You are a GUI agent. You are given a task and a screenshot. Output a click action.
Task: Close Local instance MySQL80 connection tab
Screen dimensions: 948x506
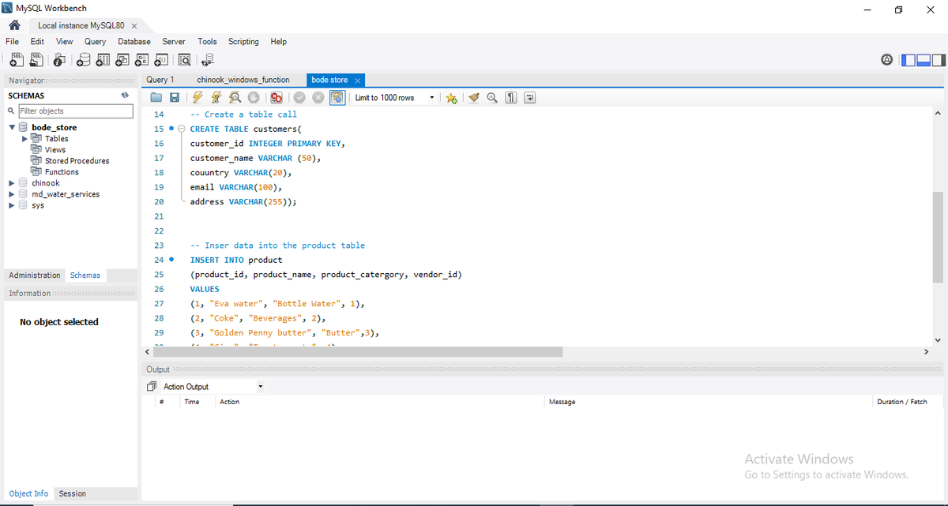coord(134,26)
